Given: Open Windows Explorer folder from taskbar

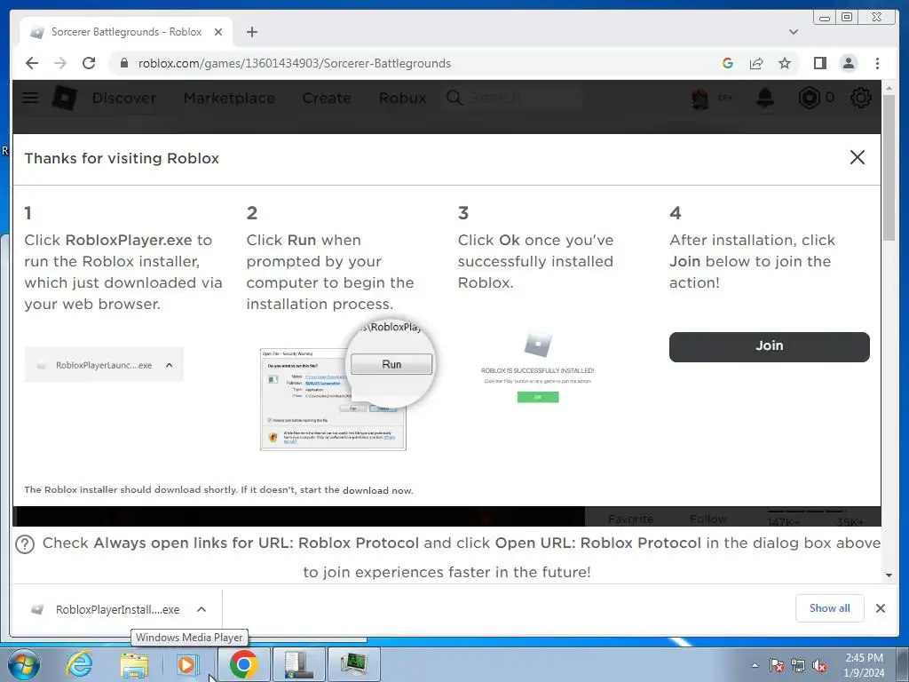Looking at the screenshot, I should click(134, 664).
